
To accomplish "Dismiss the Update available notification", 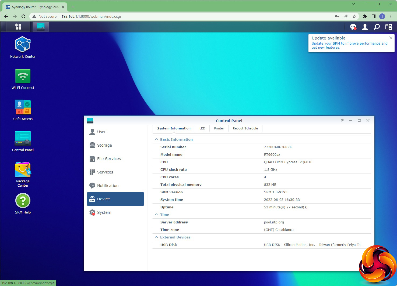I will pos(391,38).
